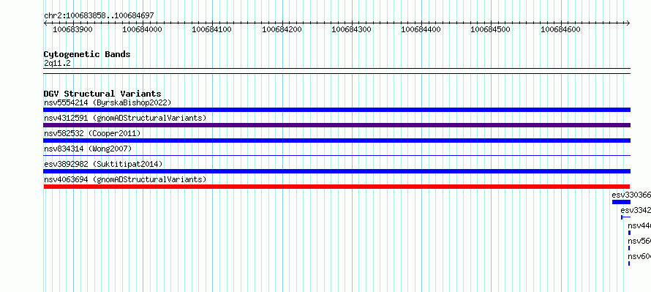Select the Cytogenetic Bands track title

(x=87, y=54)
